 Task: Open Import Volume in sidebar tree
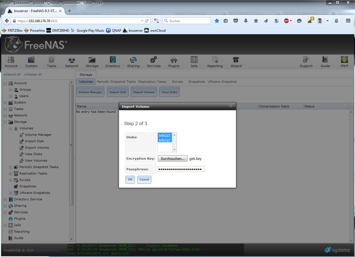[37, 148]
